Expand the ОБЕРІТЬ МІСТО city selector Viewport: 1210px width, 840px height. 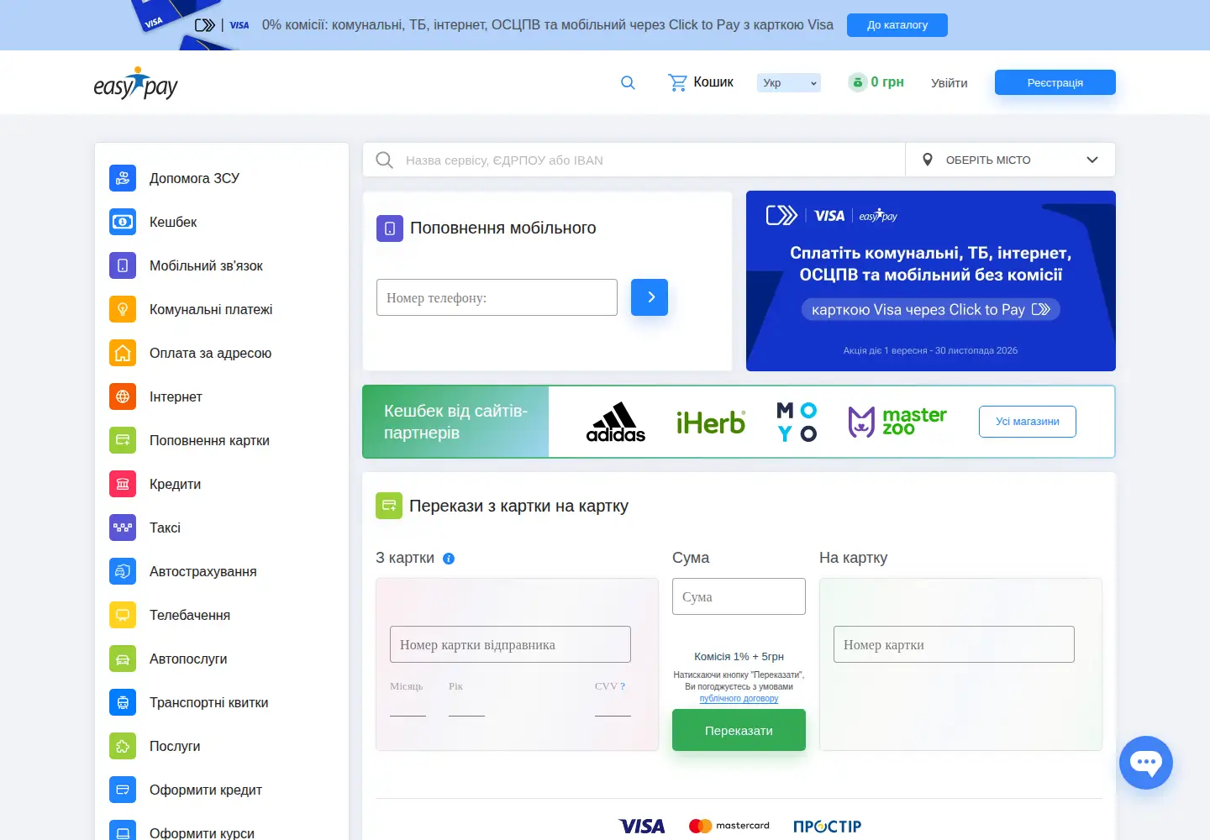(1010, 160)
